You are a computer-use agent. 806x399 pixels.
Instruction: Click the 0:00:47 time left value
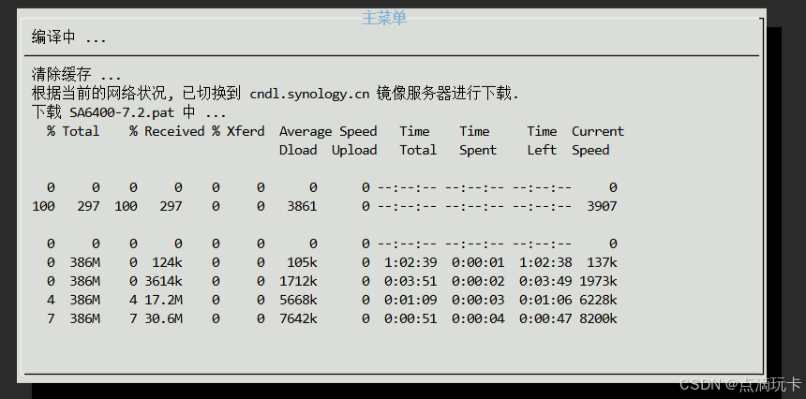click(x=545, y=318)
